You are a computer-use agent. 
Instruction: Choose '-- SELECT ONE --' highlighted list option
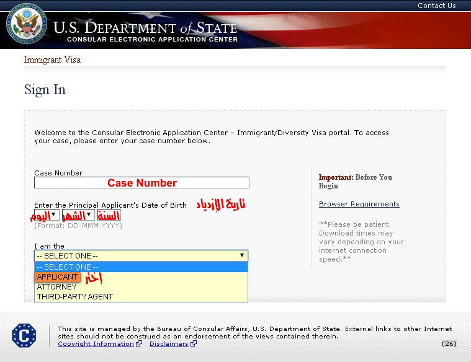(x=141, y=267)
